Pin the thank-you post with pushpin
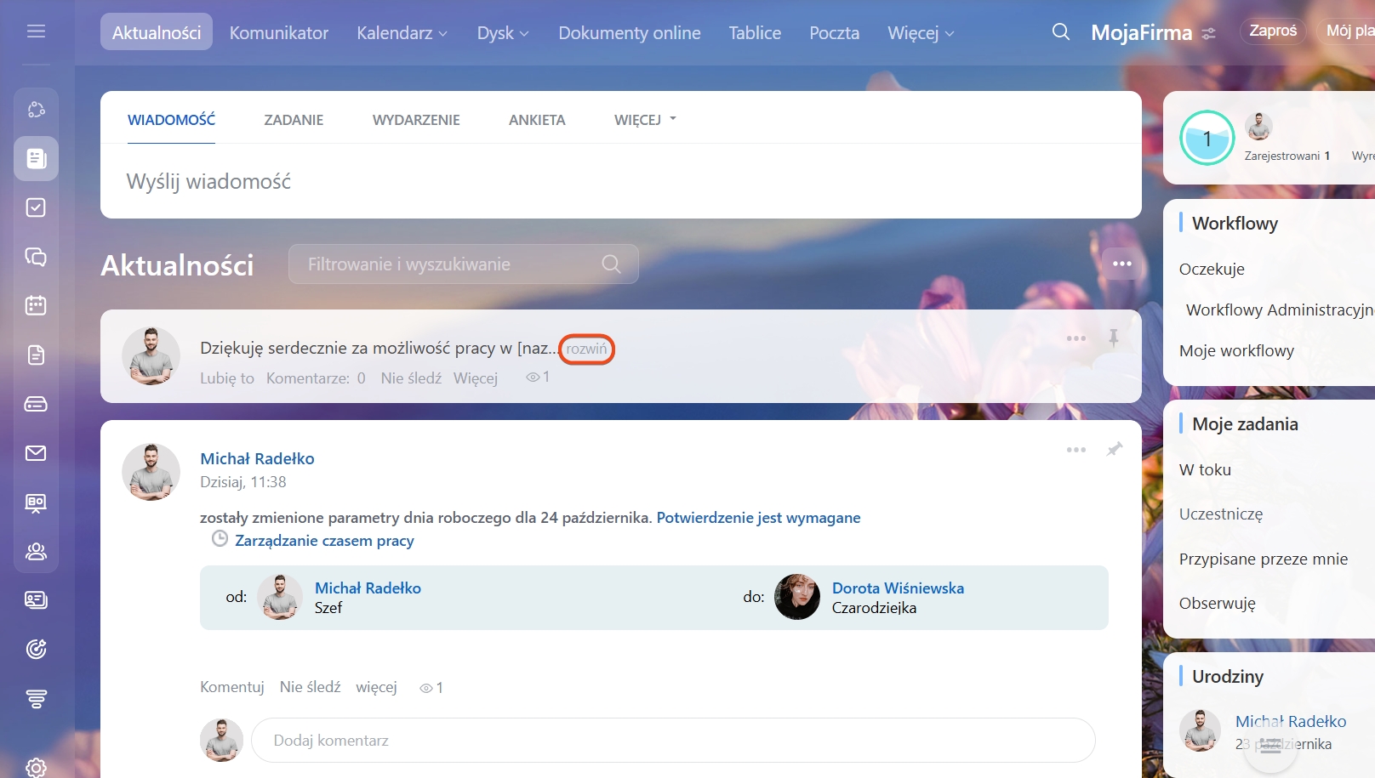The width and height of the screenshot is (1375, 778). [x=1113, y=338]
